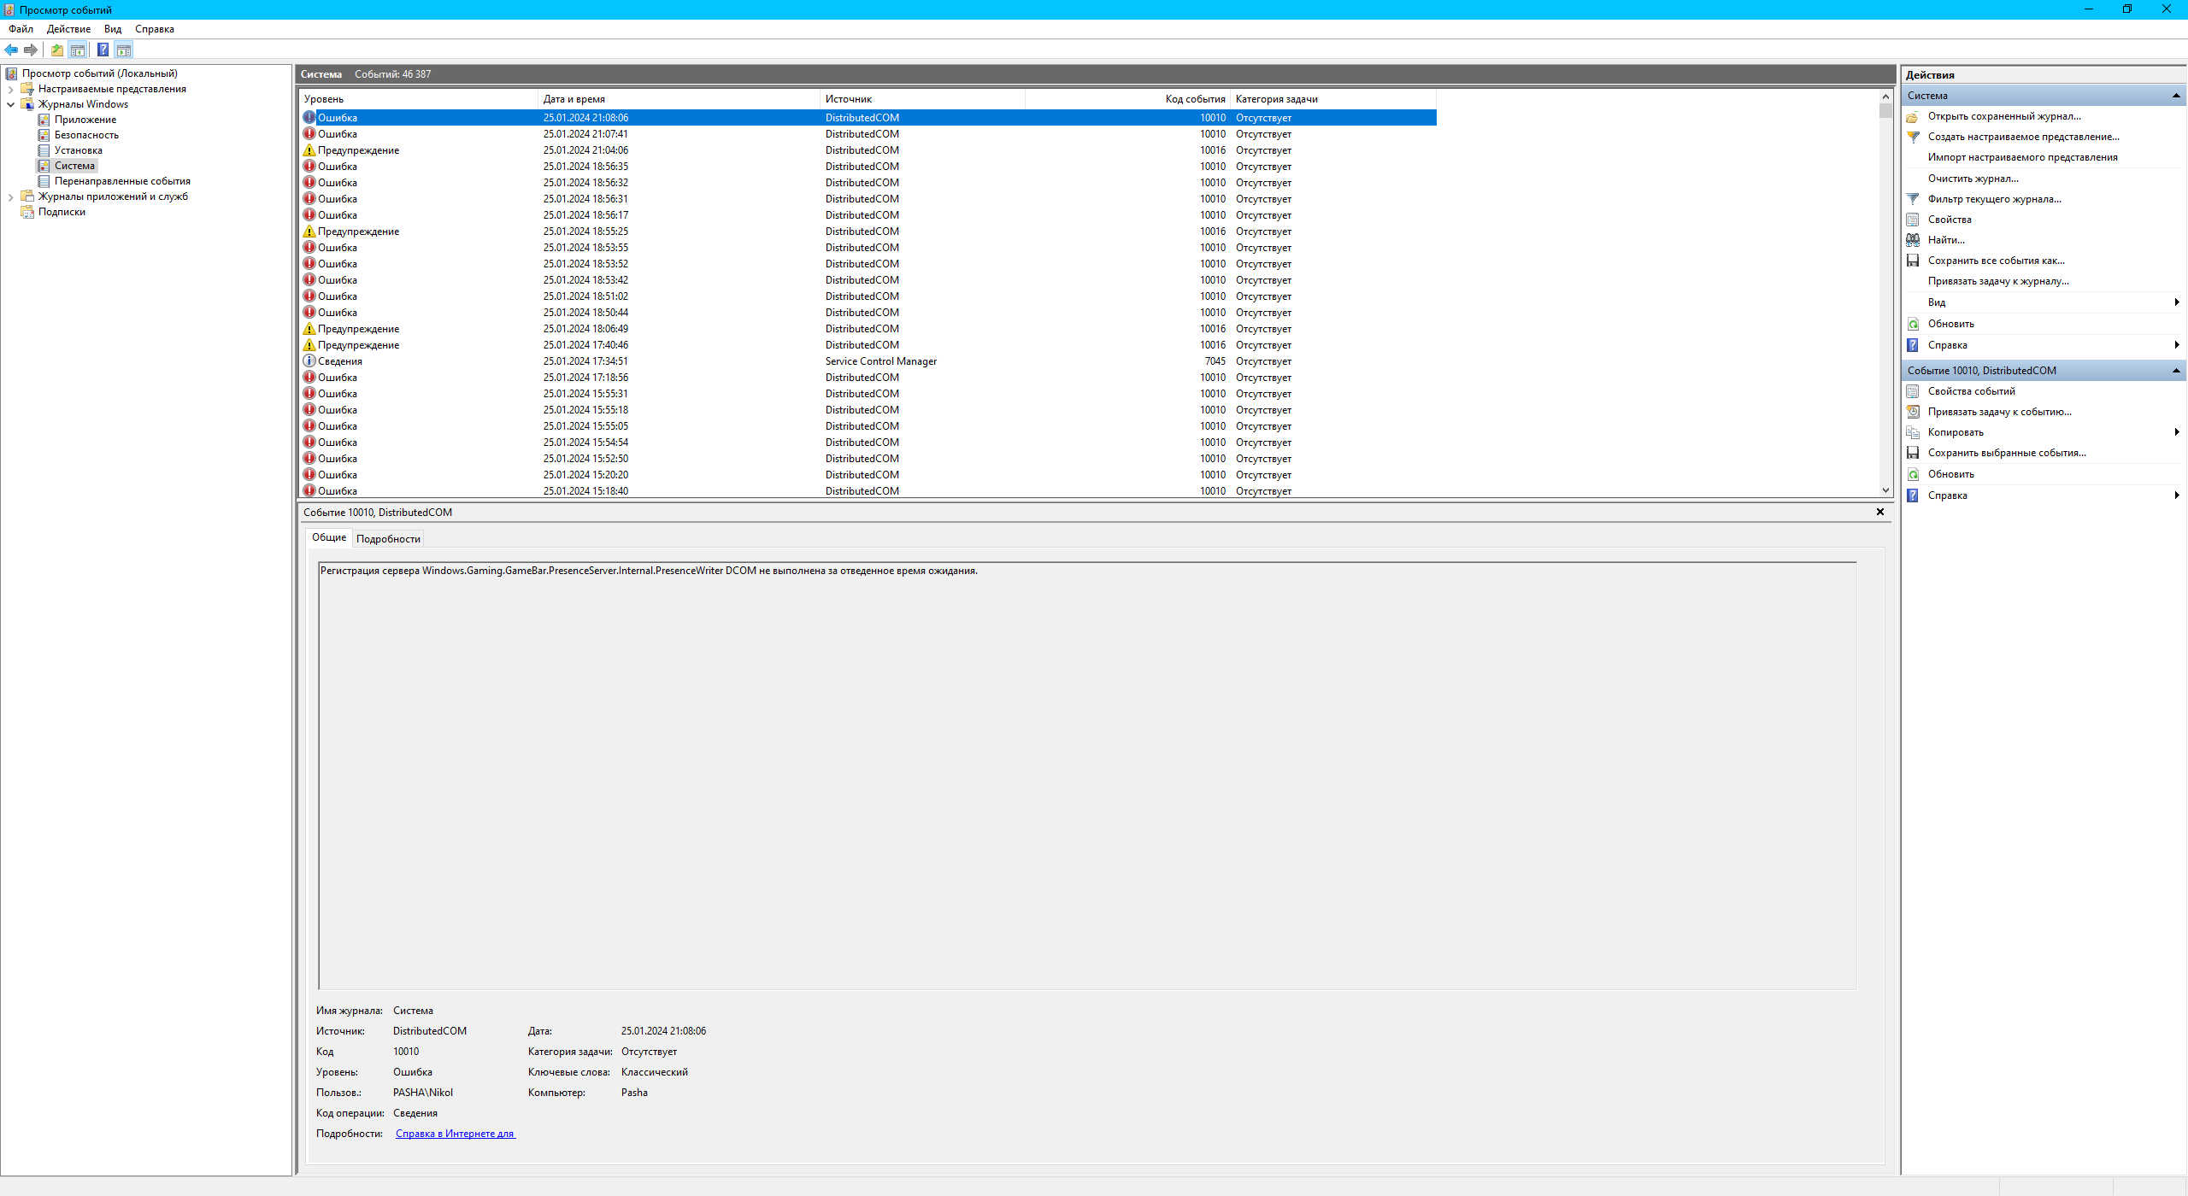Toggle the Show/Hide Console Tree toolbar button
2188x1196 pixels.
click(78, 50)
